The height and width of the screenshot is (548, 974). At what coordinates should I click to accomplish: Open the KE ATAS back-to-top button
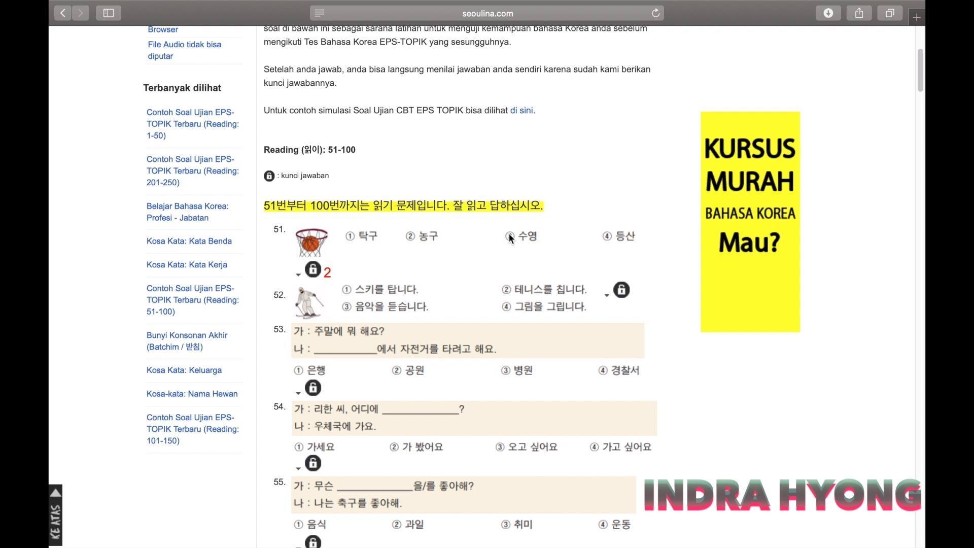(x=55, y=516)
